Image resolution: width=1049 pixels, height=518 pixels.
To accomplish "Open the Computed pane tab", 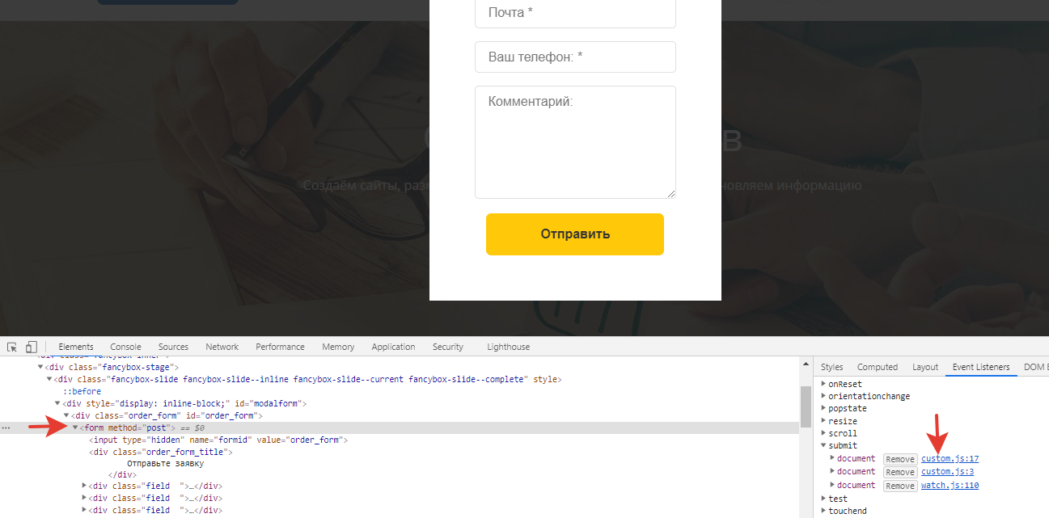I will pos(878,367).
